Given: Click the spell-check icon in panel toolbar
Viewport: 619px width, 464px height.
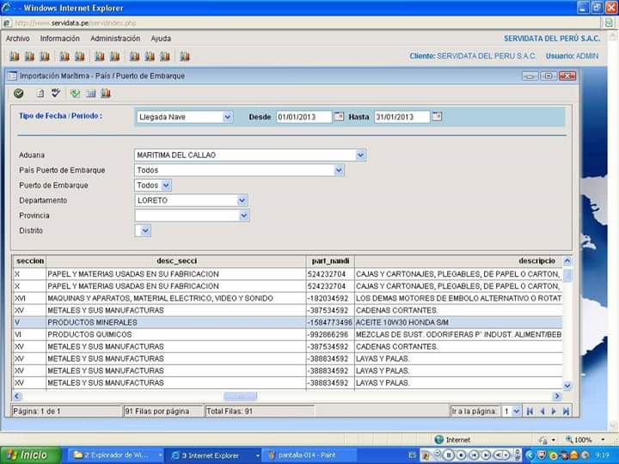Looking at the screenshot, I should pos(56,93).
